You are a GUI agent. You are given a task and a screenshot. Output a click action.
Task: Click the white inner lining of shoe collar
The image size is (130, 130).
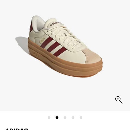pyautogui.click(x=40, y=25)
